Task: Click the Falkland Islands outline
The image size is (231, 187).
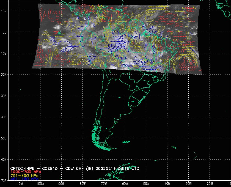Action: 126,142
